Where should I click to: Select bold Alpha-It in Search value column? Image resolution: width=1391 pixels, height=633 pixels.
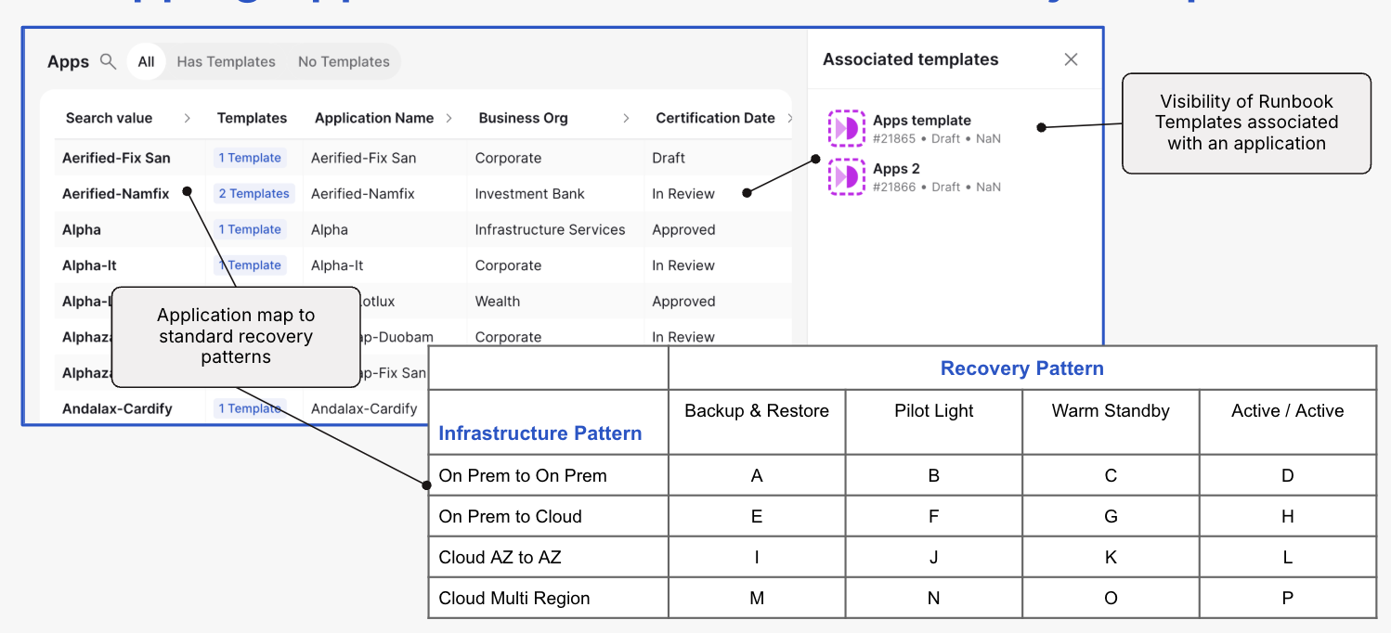(89, 265)
